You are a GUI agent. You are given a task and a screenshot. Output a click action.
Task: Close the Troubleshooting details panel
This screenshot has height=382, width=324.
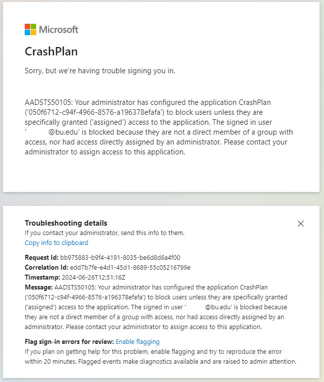tap(301, 224)
